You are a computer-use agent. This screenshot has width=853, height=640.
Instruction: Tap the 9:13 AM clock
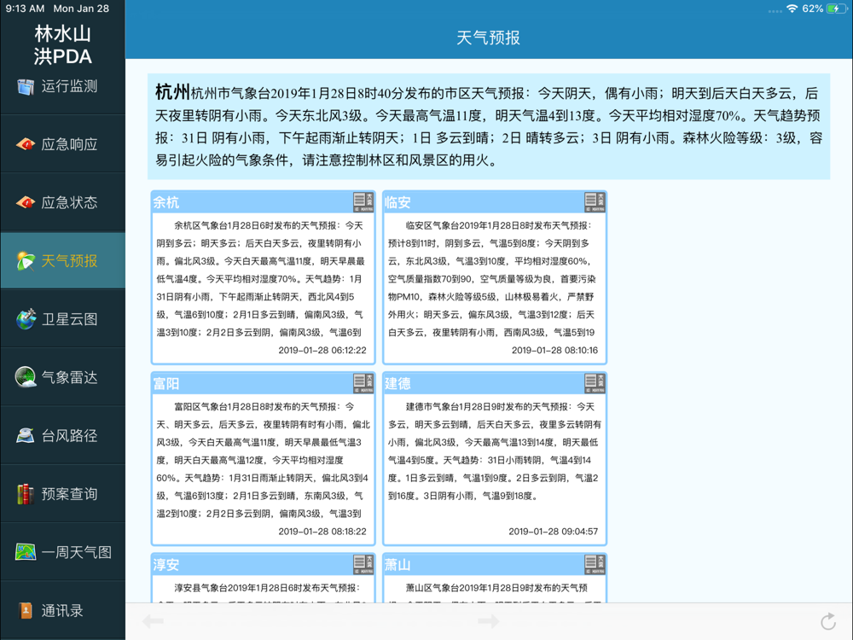pos(25,9)
